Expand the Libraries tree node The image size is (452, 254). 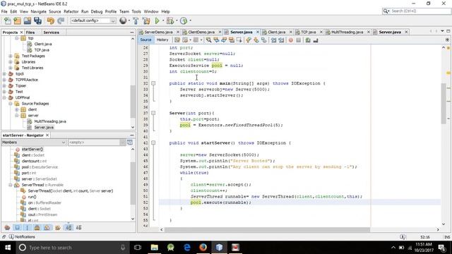[11, 62]
